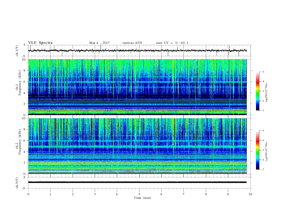Click the "ch.3(V)" axis label

pyautogui.click(x=17, y=183)
